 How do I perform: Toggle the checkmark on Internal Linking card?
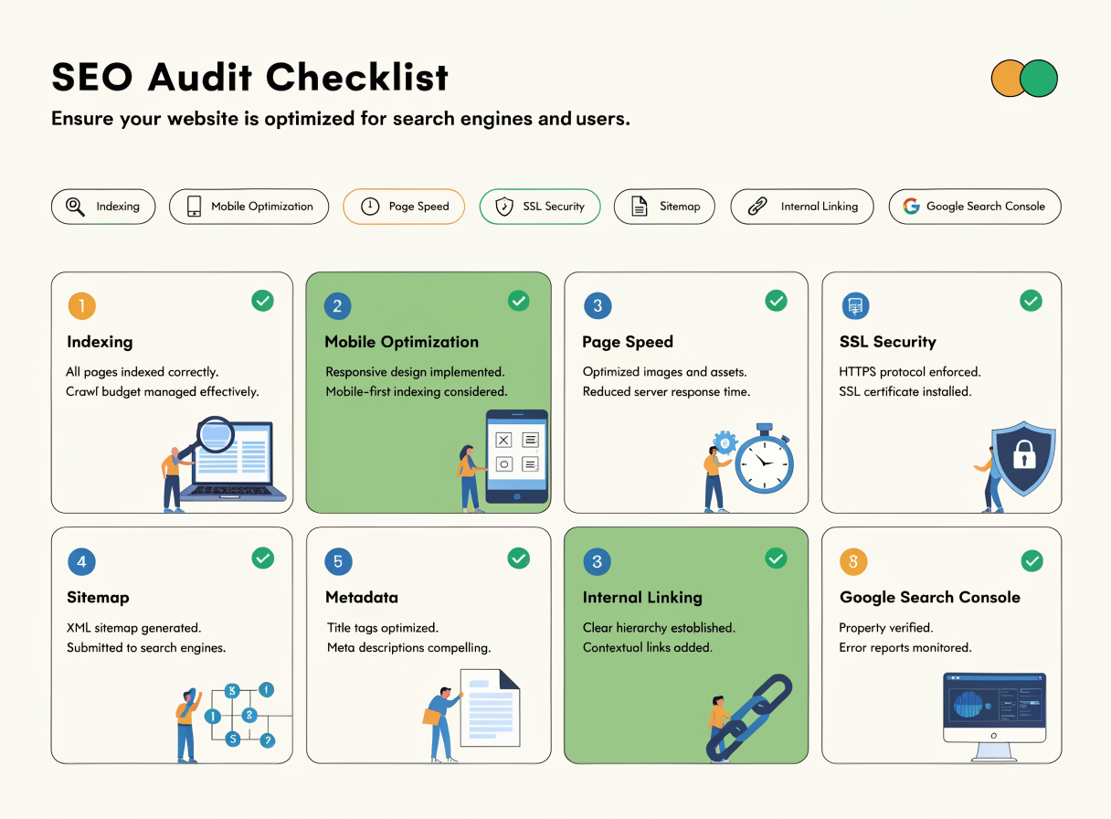[x=776, y=558]
